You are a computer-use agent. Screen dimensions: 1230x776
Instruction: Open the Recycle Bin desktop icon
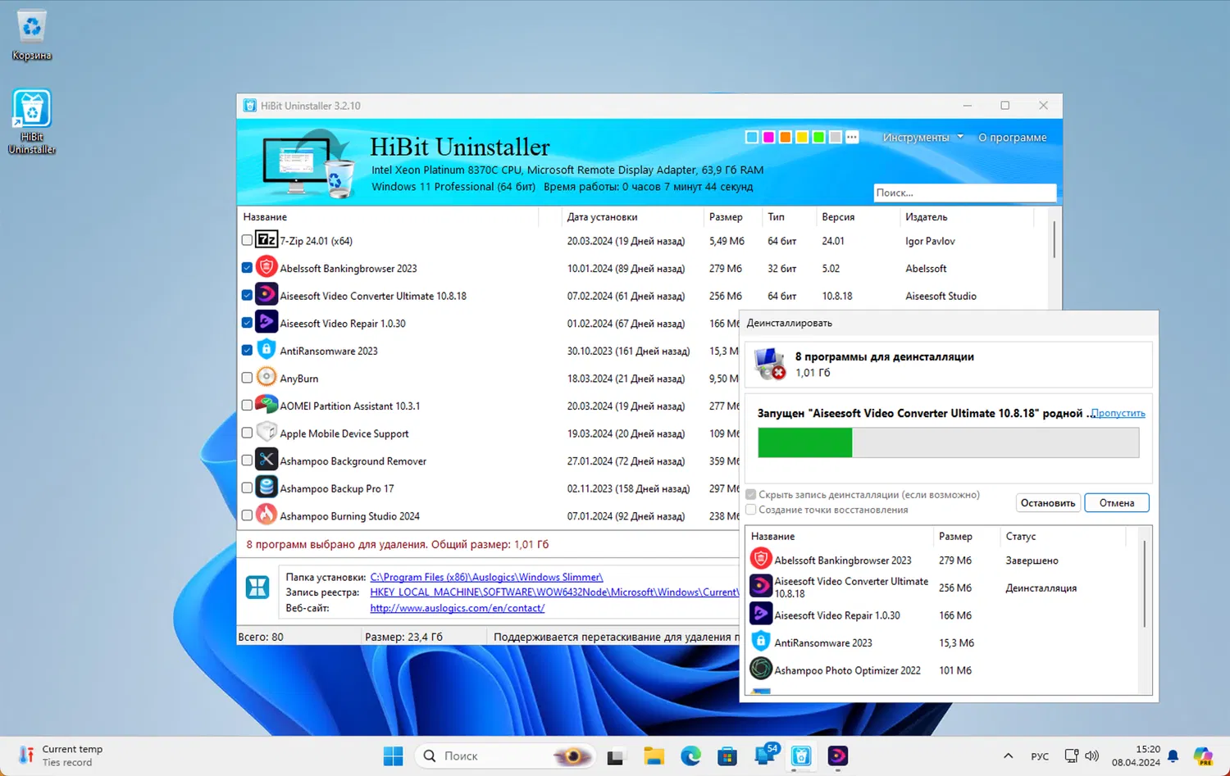click(x=32, y=35)
